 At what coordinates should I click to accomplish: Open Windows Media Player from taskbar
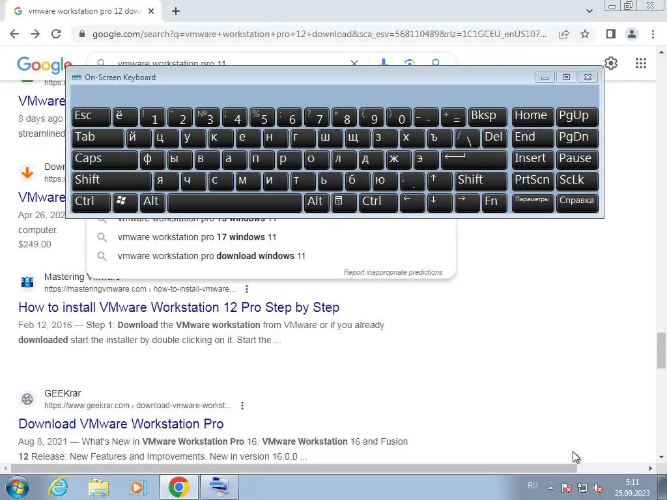tap(138, 487)
